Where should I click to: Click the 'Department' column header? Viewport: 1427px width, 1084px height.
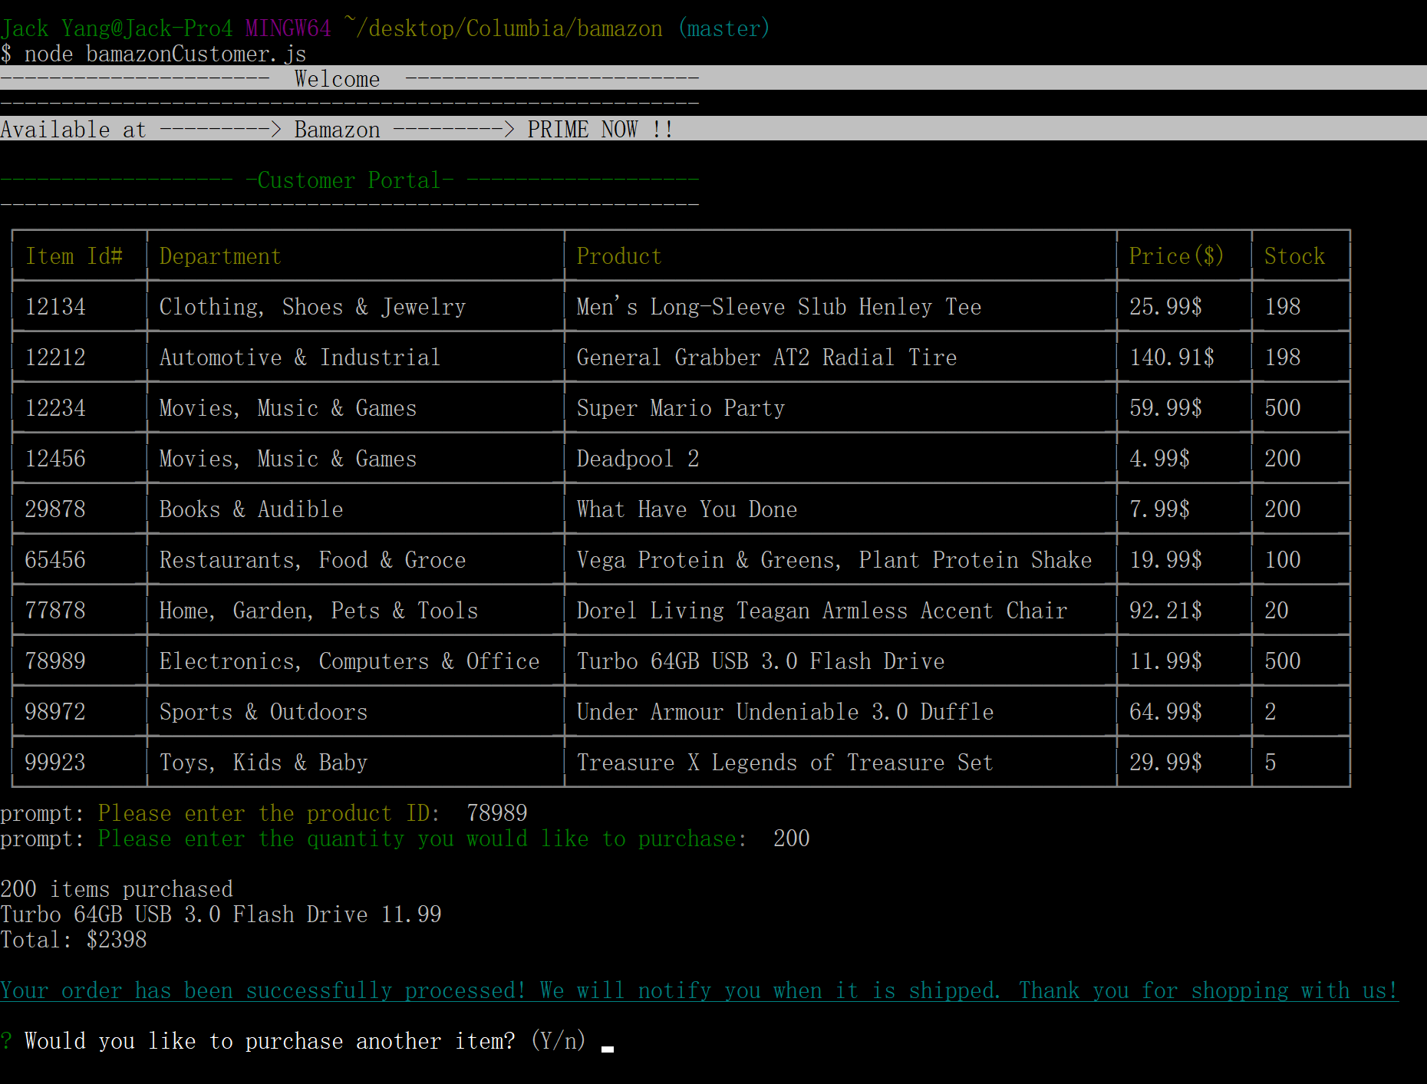[x=220, y=256]
